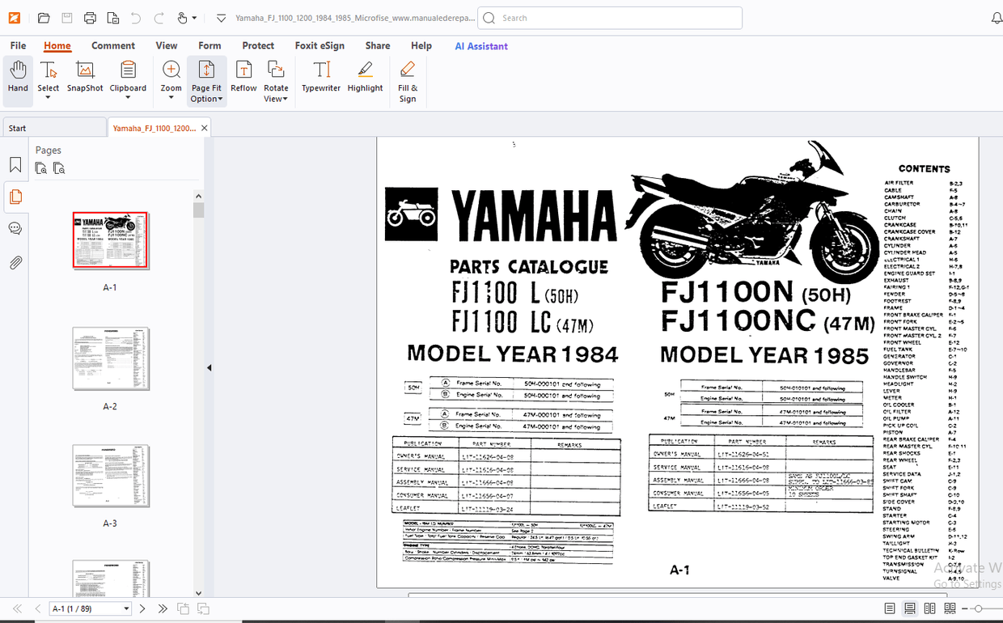1003x623 pixels.
Task: Open the Clipboard tool
Action: pyautogui.click(x=127, y=77)
